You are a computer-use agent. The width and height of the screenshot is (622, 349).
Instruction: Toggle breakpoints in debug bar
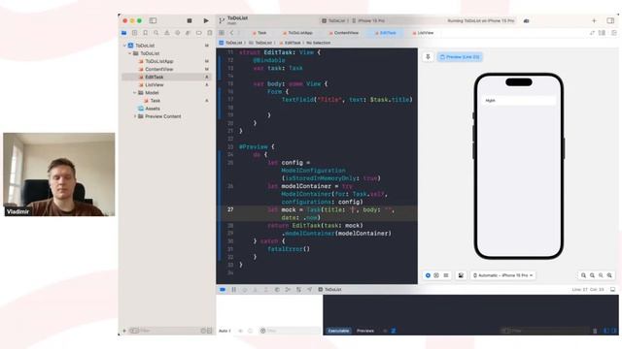(x=223, y=290)
